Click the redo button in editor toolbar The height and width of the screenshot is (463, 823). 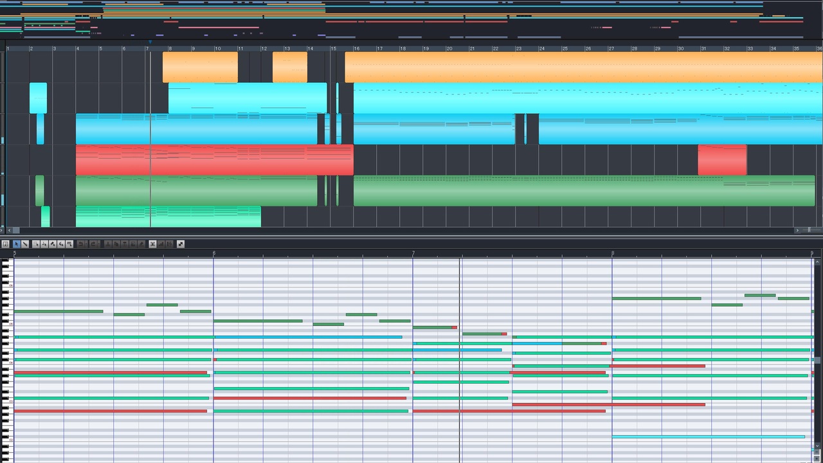click(x=93, y=244)
